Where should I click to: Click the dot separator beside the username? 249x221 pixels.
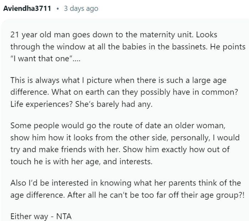[58, 9]
